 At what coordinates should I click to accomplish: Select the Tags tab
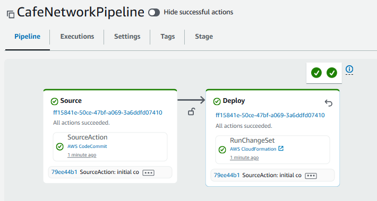pyautogui.click(x=168, y=37)
